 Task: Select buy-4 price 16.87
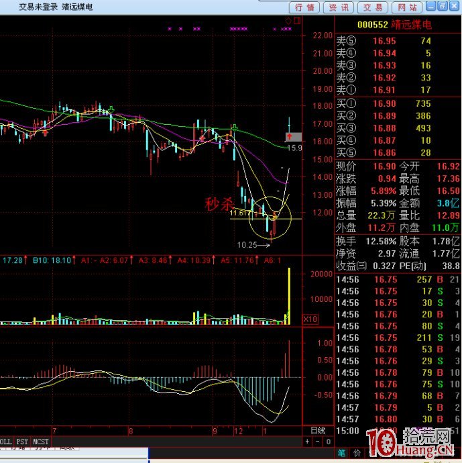pyautogui.click(x=384, y=140)
